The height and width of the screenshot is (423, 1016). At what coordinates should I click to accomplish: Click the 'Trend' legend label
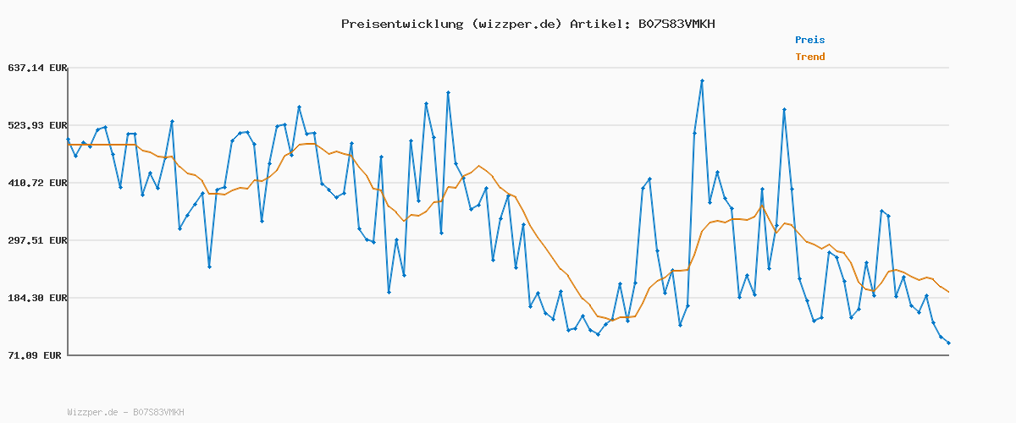[809, 58]
